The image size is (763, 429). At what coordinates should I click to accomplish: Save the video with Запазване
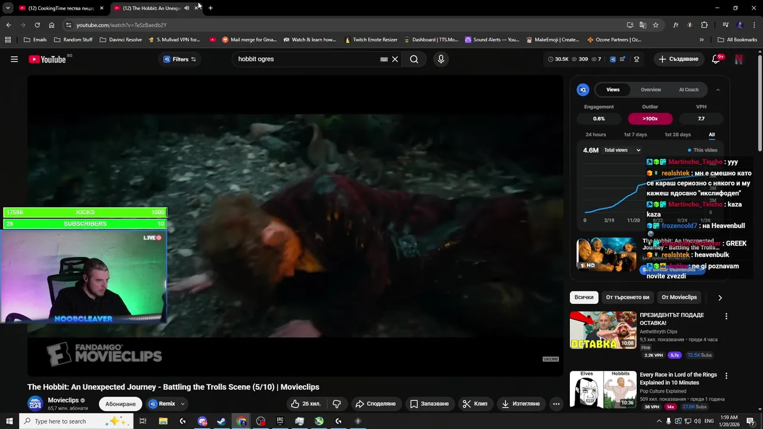[x=429, y=403]
